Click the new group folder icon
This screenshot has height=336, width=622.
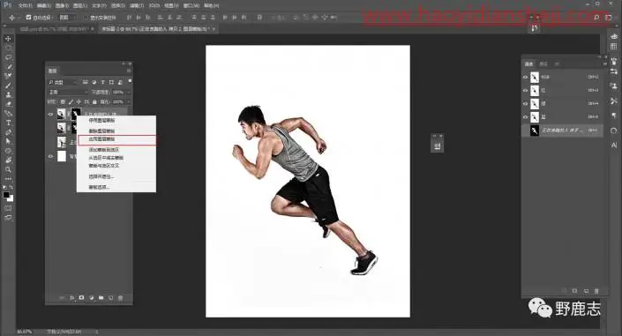coord(101,297)
